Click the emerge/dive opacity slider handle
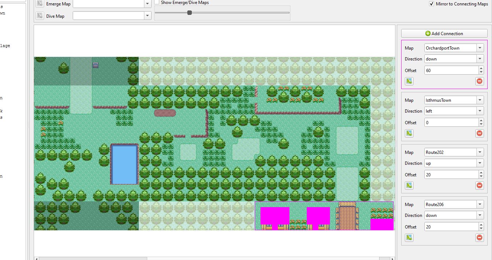The width and height of the screenshot is (492, 260). pyautogui.click(x=189, y=13)
